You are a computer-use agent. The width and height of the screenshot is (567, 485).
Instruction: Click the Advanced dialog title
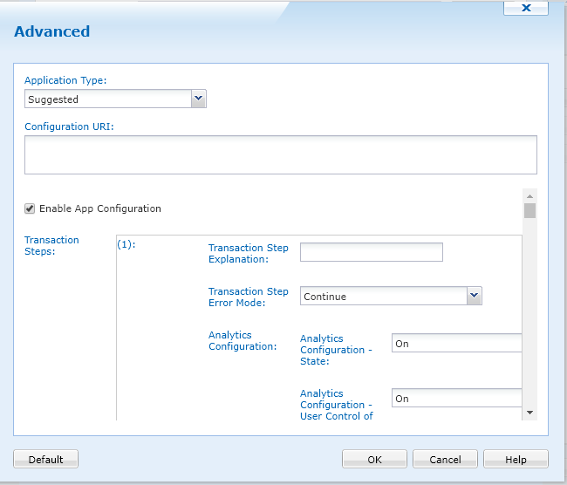point(52,31)
